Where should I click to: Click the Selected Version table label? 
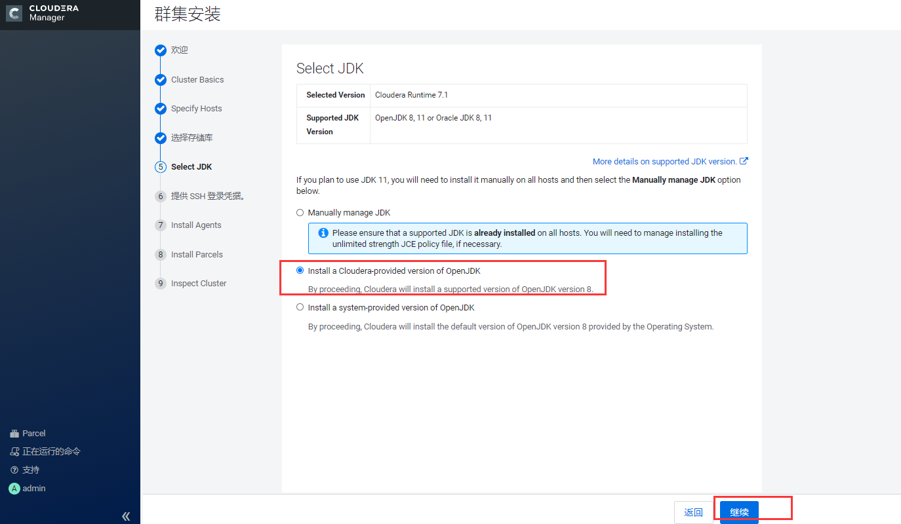pos(335,95)
